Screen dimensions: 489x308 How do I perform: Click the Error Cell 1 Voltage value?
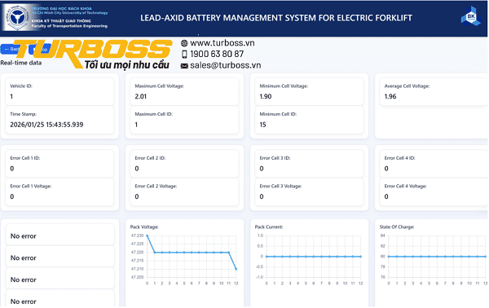coord(12,196)
